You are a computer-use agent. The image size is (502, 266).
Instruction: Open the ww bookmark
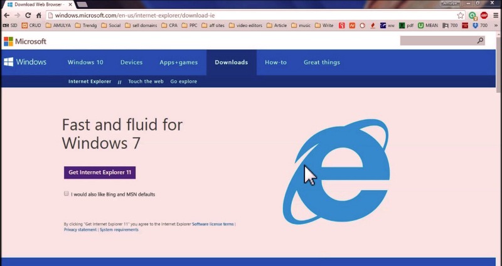(387, 25)
